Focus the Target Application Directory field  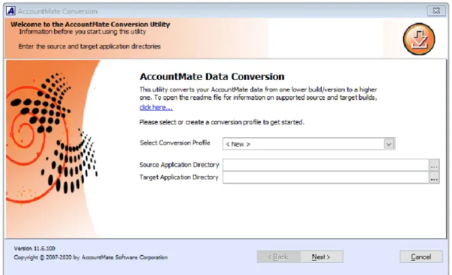325,177
